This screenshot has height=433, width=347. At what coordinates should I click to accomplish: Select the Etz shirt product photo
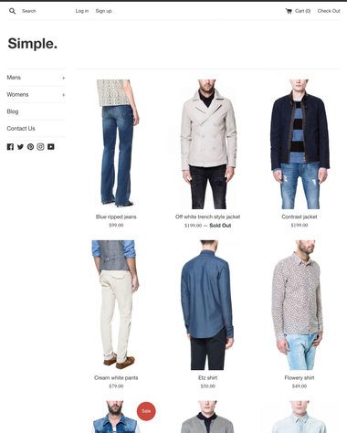coord(207,305)
